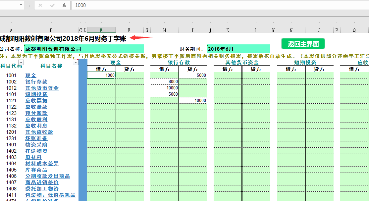Select the account code 1122 cell
The image size is (369, 201).
pyautogui.click(x=11, y=107)
